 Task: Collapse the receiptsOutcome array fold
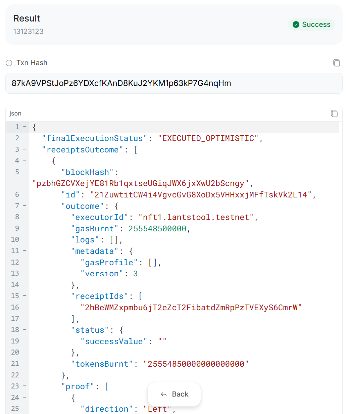pyautogui.click(x=25, y=149)
